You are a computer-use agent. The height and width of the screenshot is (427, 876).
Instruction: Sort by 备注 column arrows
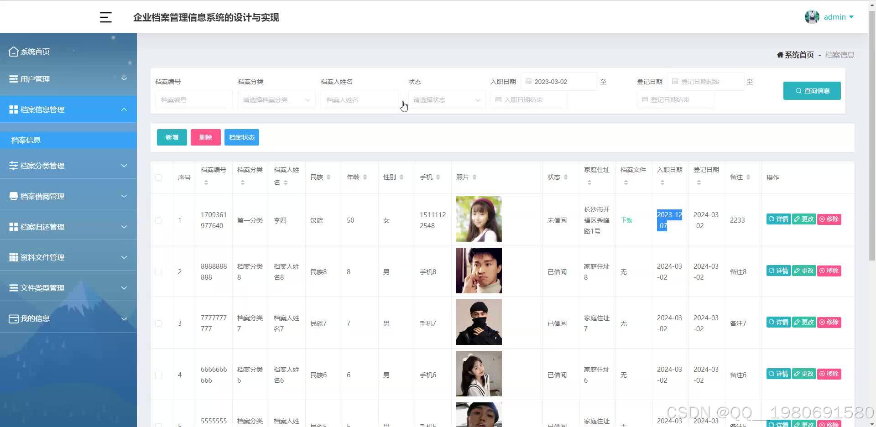[748, 177]
